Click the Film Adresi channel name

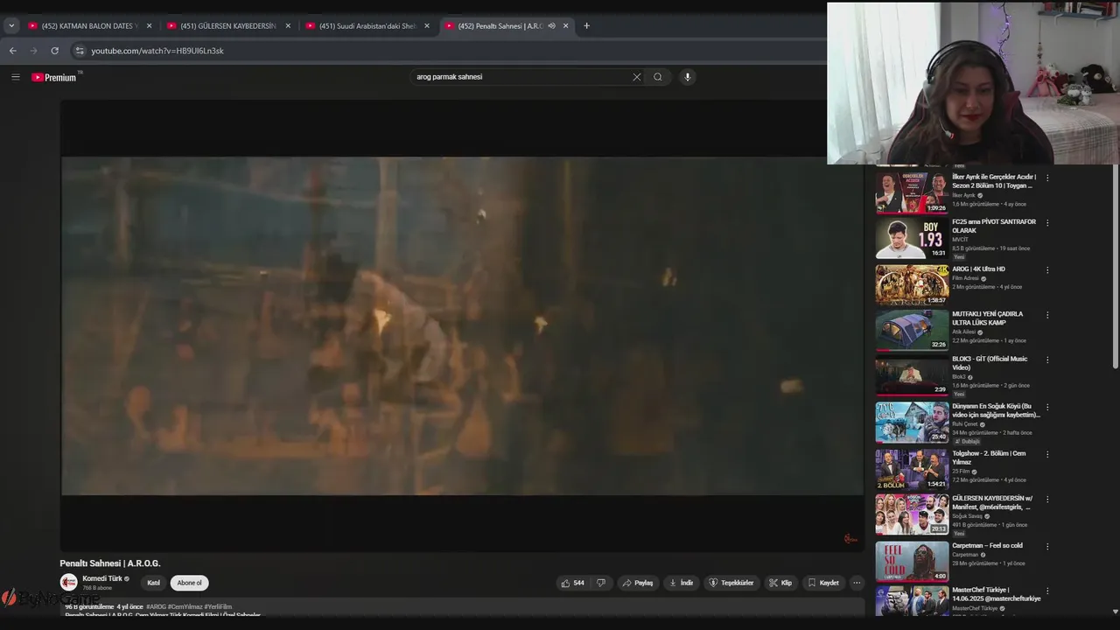tap(965, 278)
